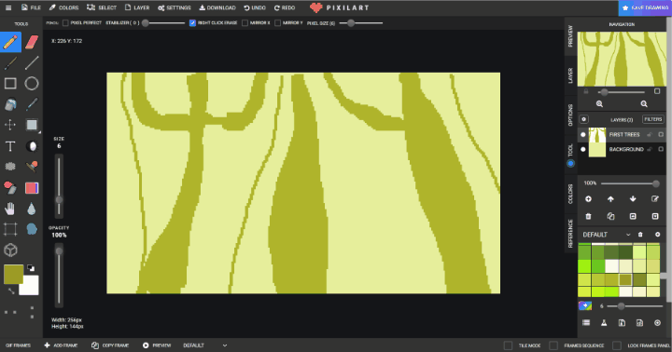The height and width of the screenshot is (352, 672).
Task: Select the 3D cube tool
Action: click(x=10, y=250)
